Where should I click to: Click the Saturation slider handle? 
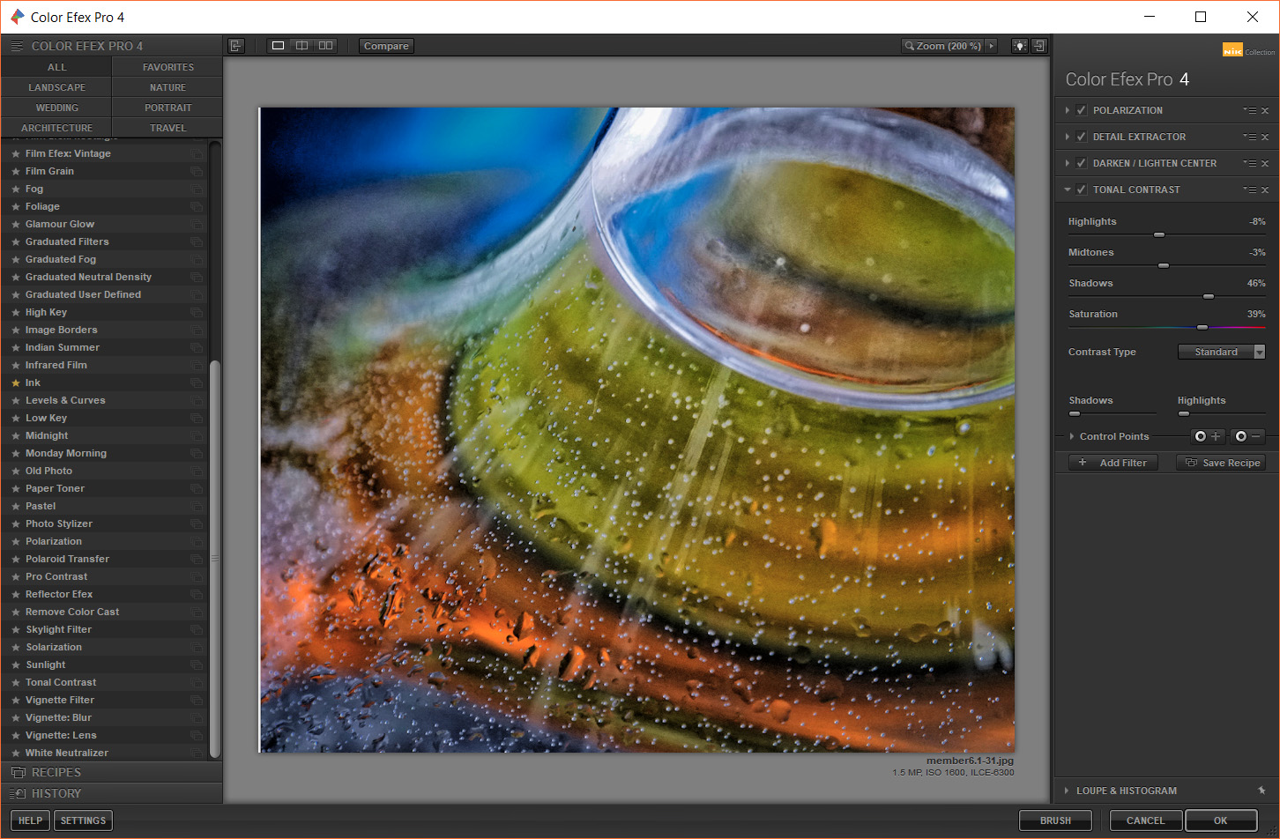click(x=1202, y=327)
